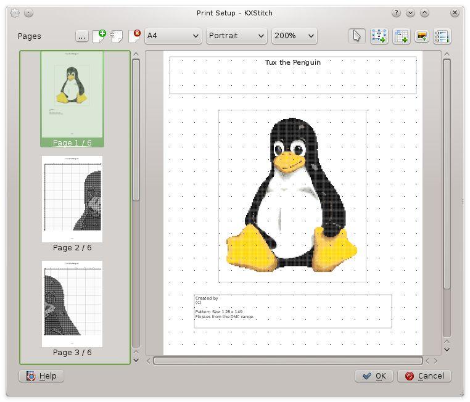Open the Portrait orientation dropdown

tap(236, 36)
